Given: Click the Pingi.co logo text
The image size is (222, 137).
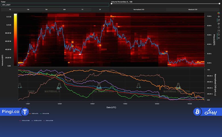Looking at the screenshot, I should point(11,112).
